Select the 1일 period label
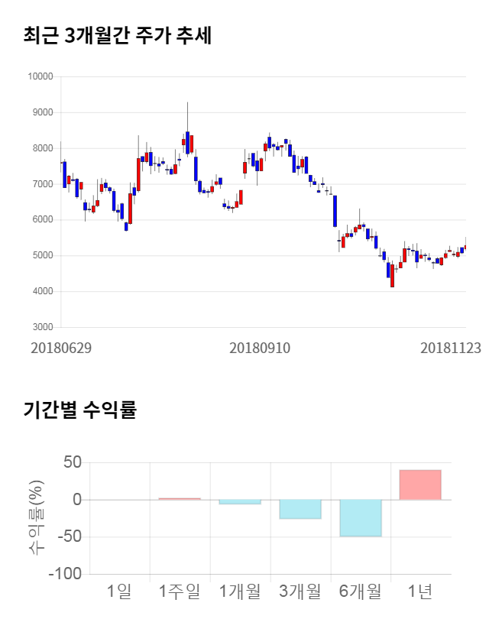 (119, 590)
